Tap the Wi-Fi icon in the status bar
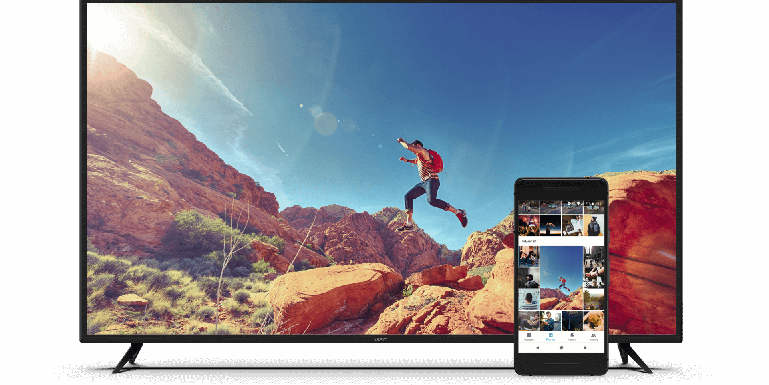The height and width of the screenshot is (385, 769). pyautogui.click(x=578, y=203)
